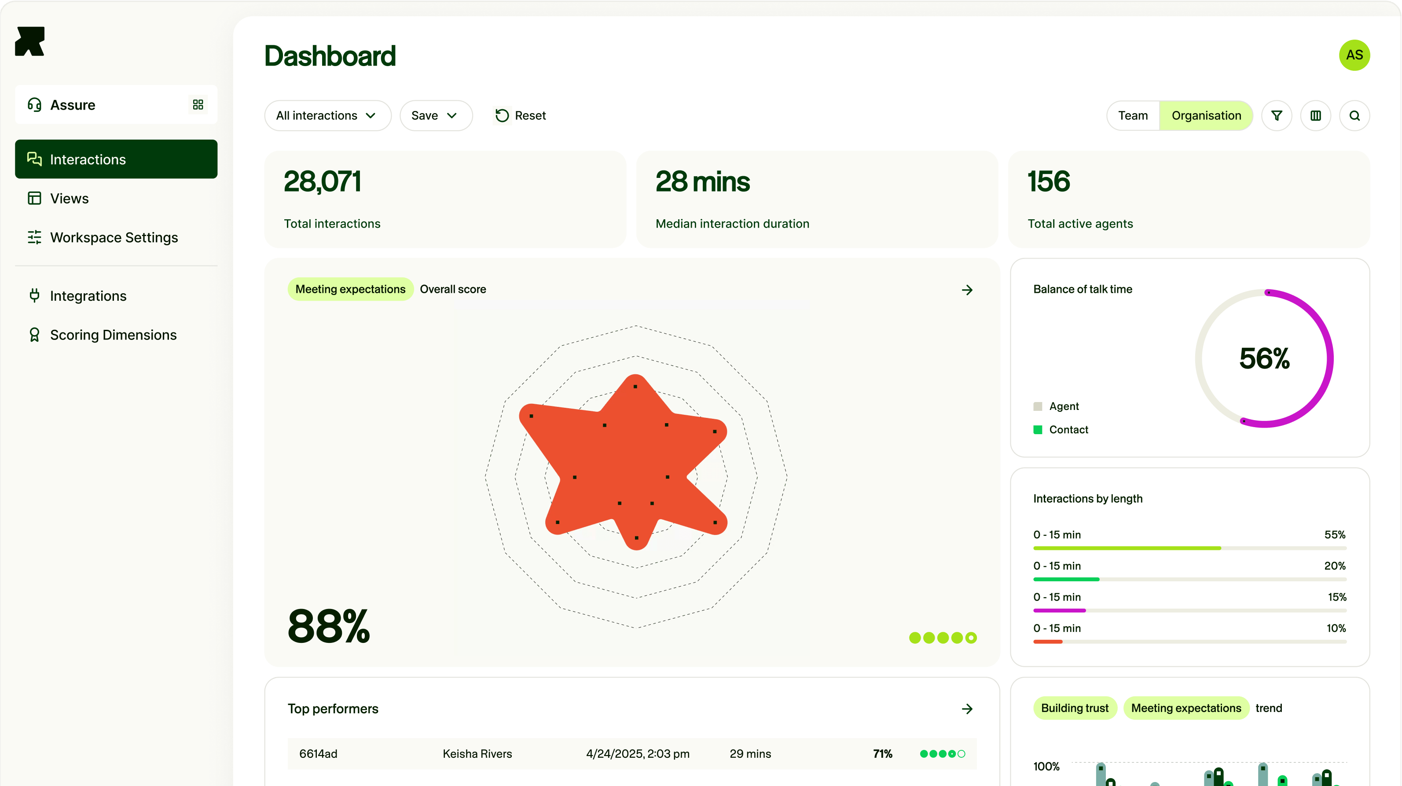Click the Top performers arrow icon
Image resolution: width=1402 pixels, height=786 pixels.
click(x=967, y=709)
